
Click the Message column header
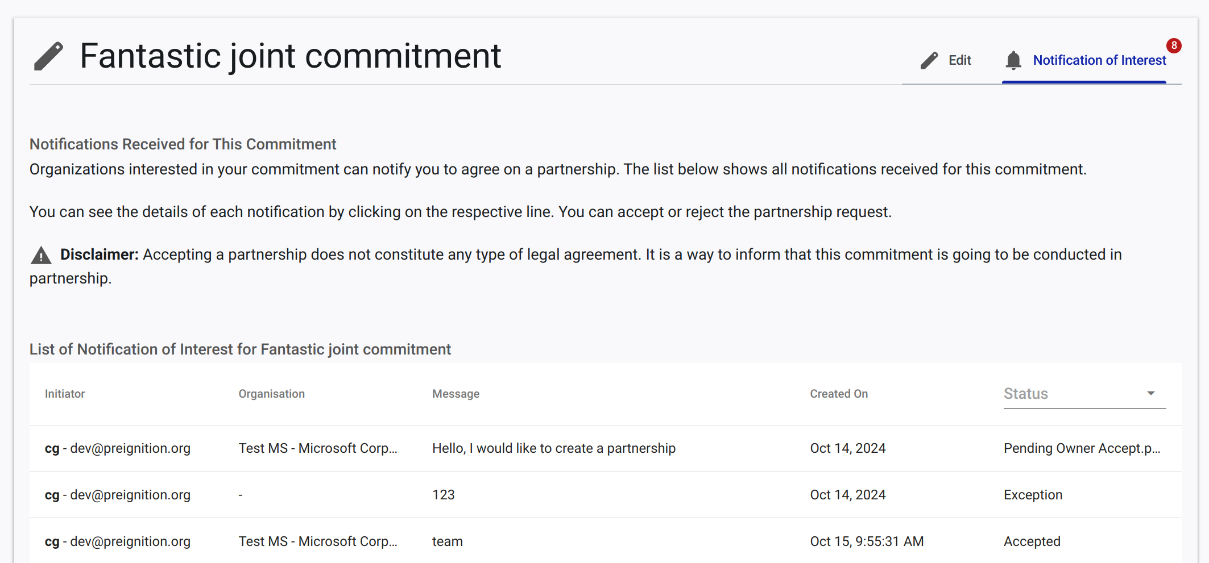(x=456, y=394)
